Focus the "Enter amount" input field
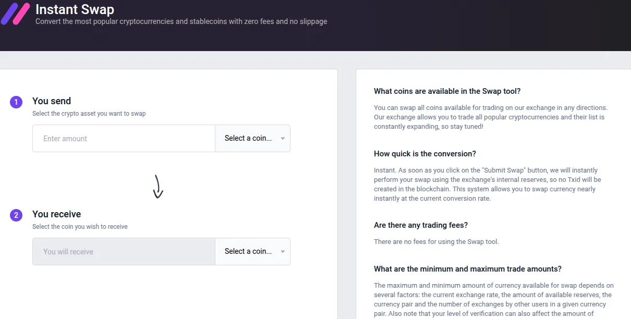The image size is (631, 319). (124, 138)
